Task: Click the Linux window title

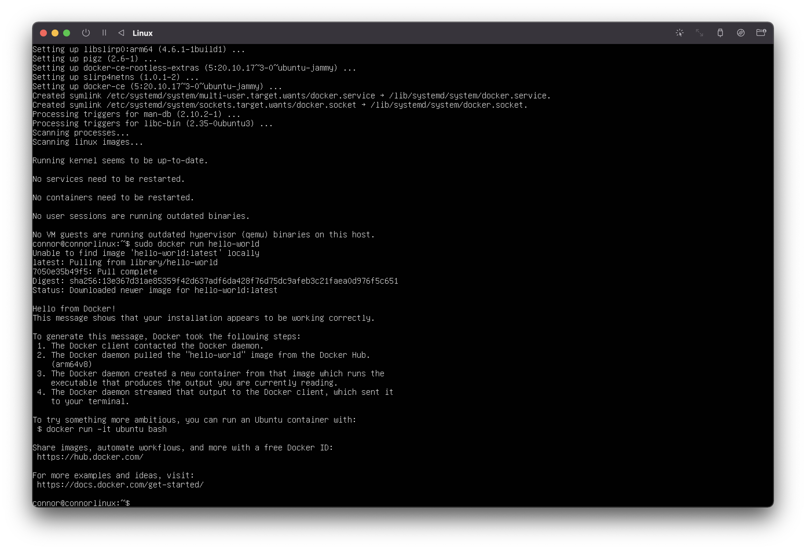Action: [x=142, y=33]
